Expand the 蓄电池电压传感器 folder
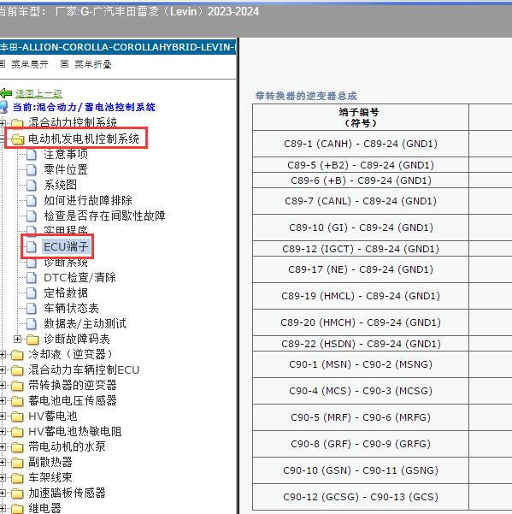The height and width of the screenshot is (514, 512). 2,400
